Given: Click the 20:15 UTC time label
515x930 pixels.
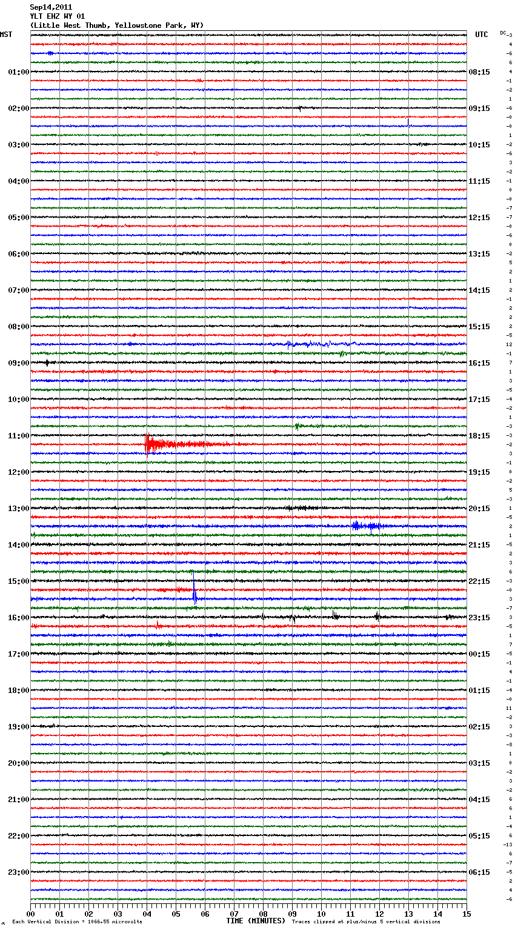Looking at the screenshot, I should 479,509.
